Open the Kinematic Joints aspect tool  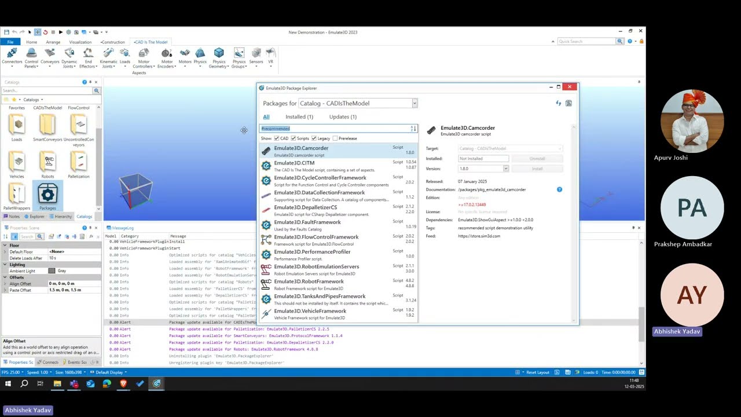point(108,58)
